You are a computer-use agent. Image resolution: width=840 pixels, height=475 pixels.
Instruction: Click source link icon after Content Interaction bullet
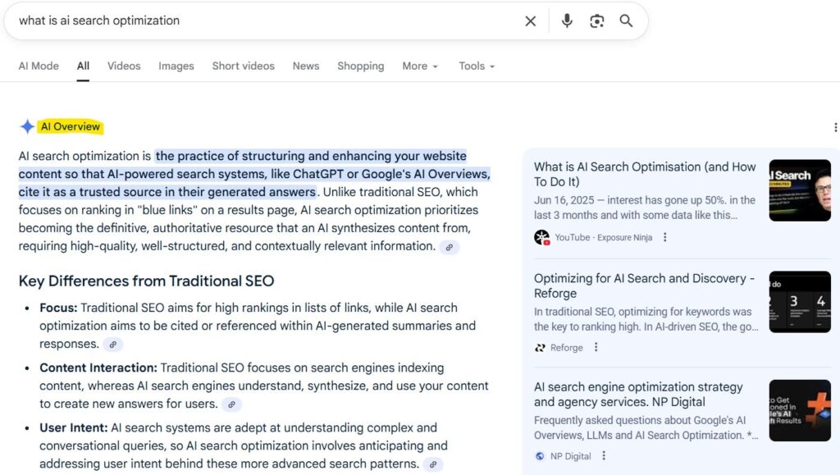tap(232, 404)
